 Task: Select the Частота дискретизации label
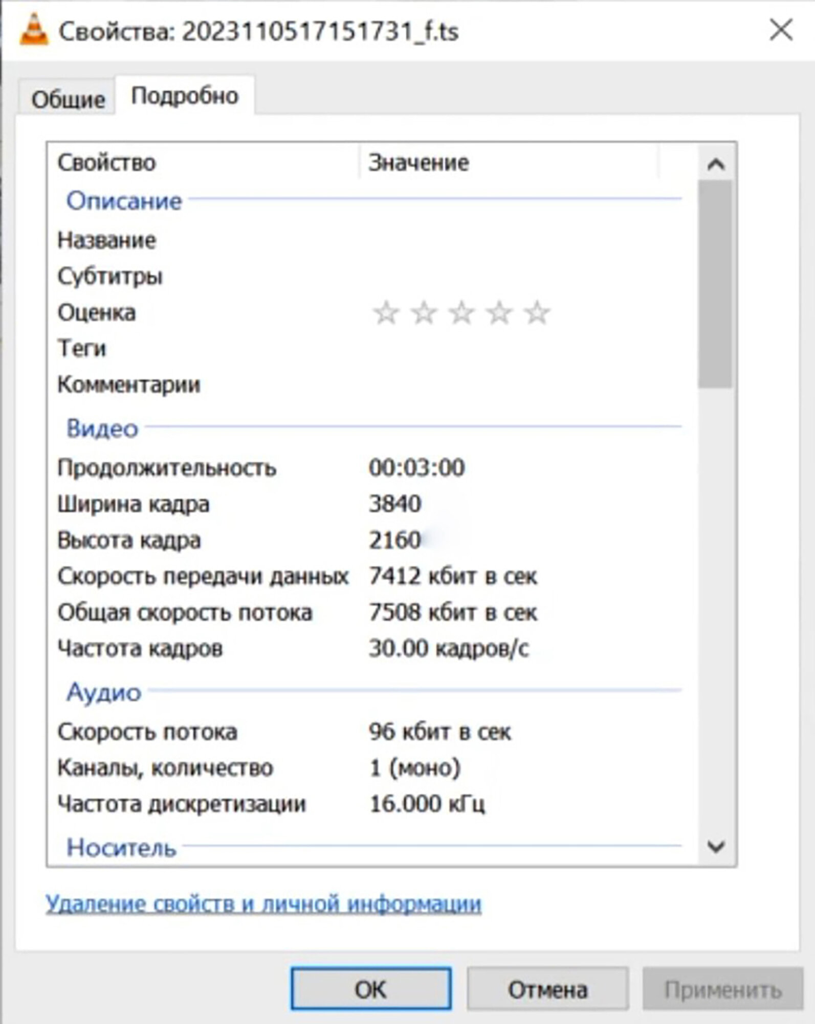[x=182, y=804]
